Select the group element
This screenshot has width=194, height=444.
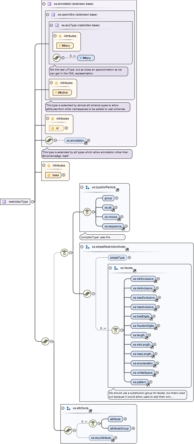click(108, 198)
